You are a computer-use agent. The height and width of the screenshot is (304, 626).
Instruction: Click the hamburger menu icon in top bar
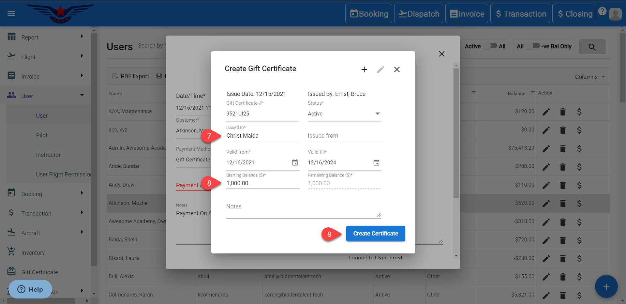tap(11, 14)
